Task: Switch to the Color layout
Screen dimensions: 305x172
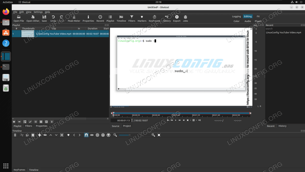Action: tap(236, 21)
